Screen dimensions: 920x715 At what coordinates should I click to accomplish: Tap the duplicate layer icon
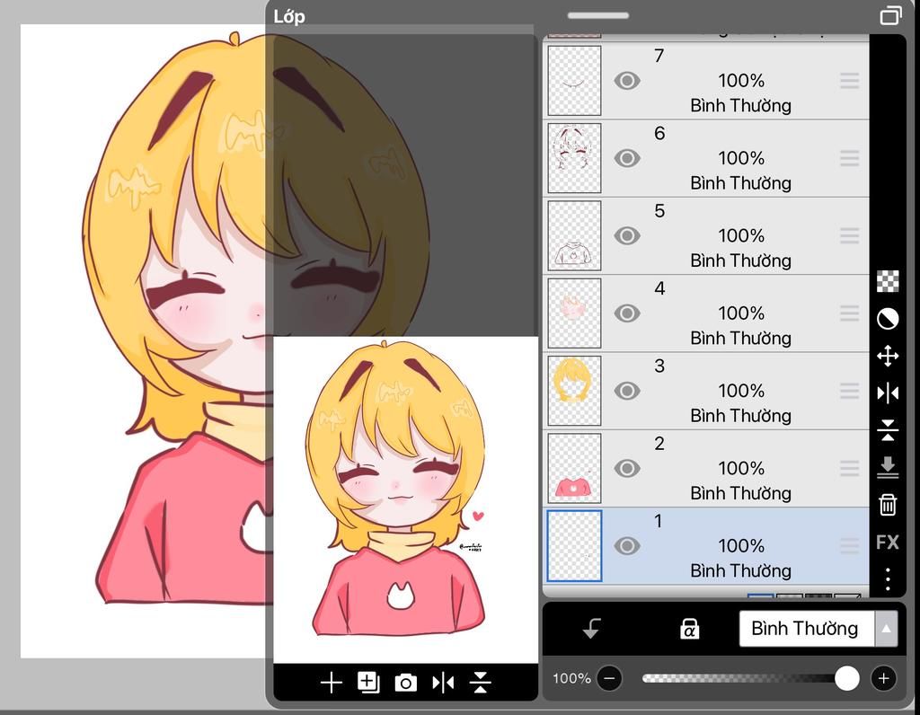[x=368, y=683]
